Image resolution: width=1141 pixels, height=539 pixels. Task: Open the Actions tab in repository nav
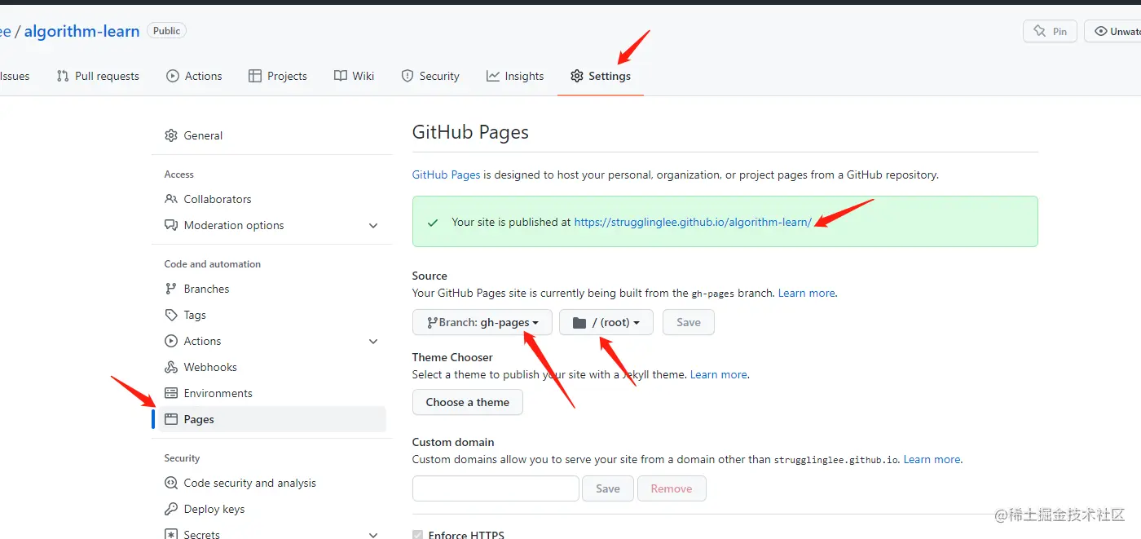pyautogui.click(x=194, y=76)
